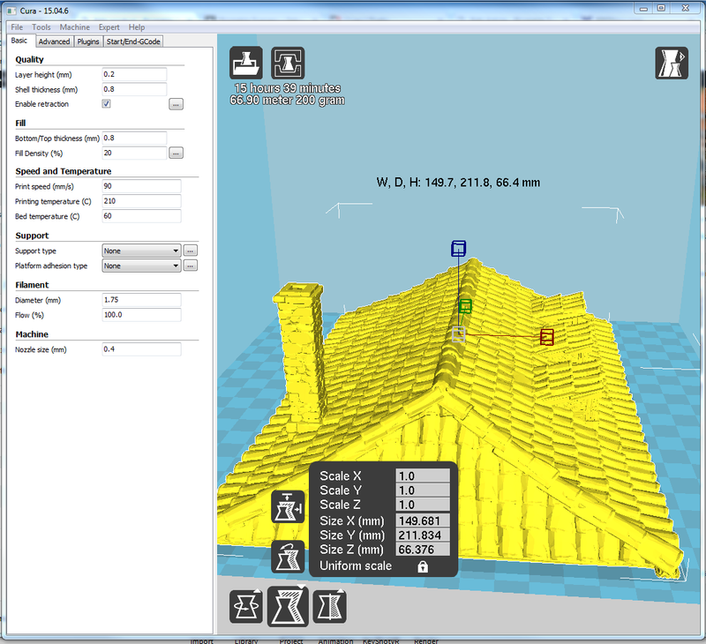Expand the Support type dropdown
The width and height of the screenshot is (706, 644).
141,251
